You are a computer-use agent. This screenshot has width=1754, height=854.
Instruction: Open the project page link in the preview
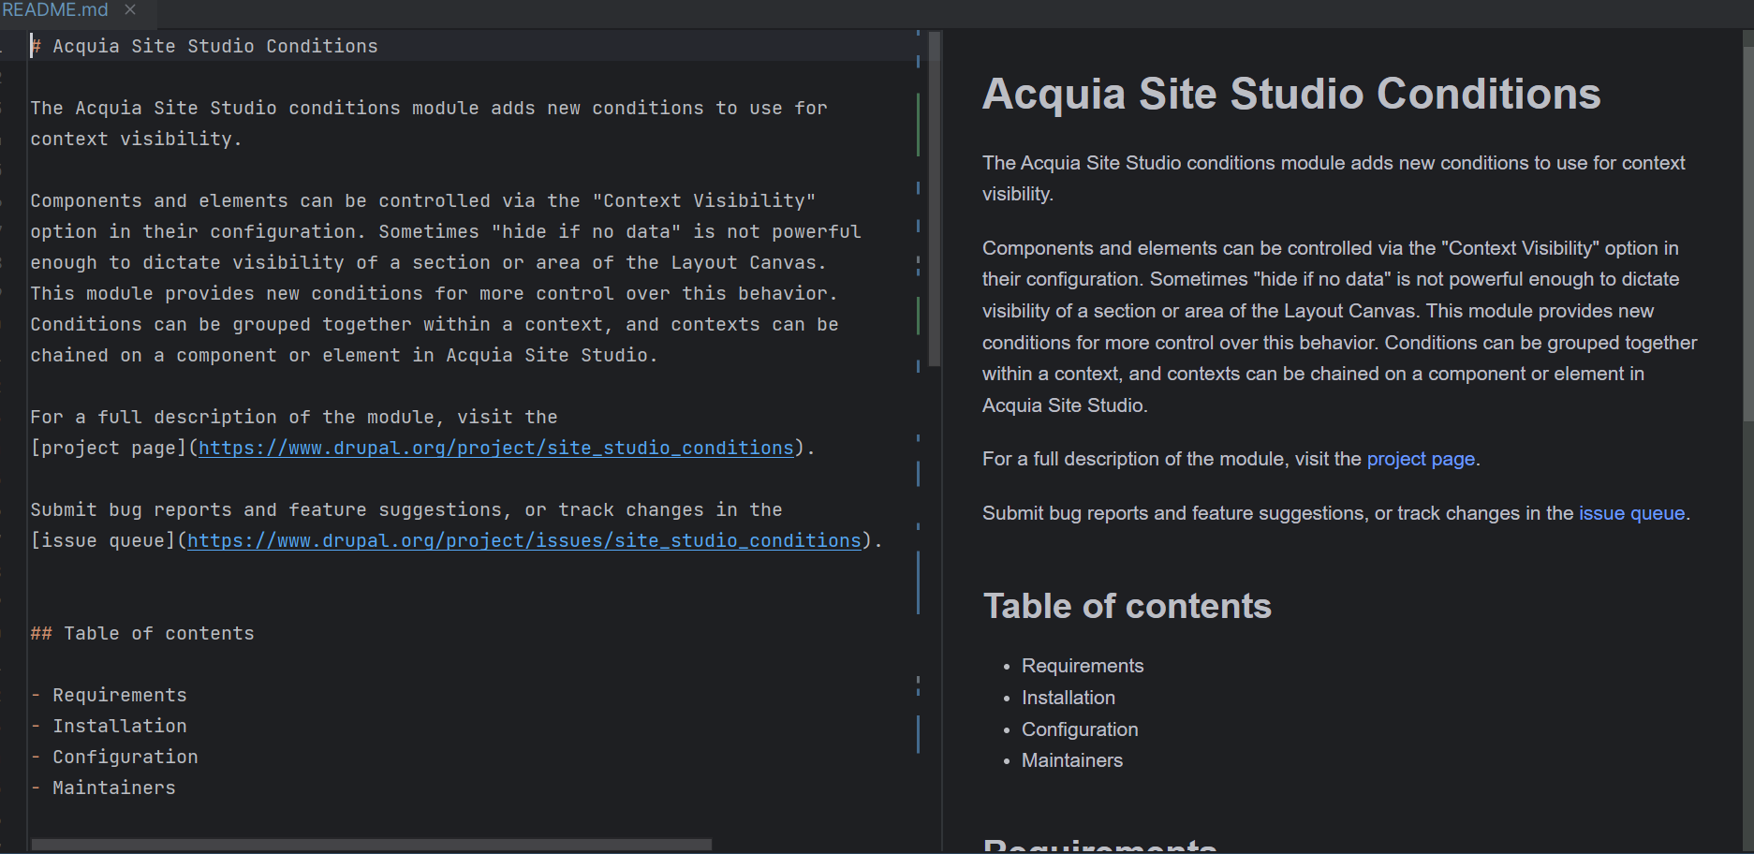pyautogui.click(x=1420, y=459)
